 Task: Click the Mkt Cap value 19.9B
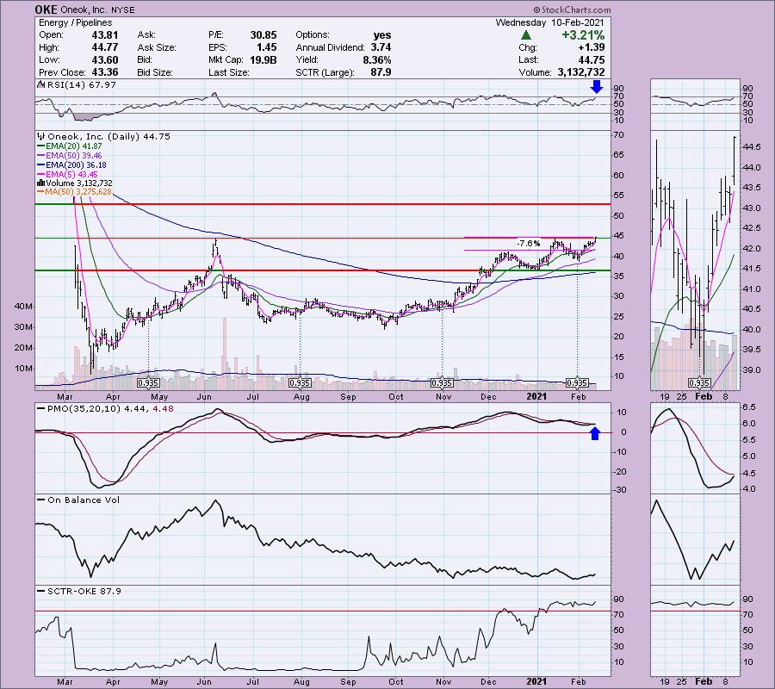click(x=263, y=59)
